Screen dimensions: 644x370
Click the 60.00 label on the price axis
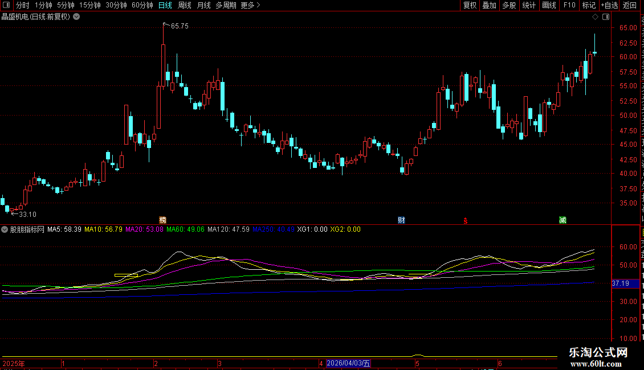[628, 57]
